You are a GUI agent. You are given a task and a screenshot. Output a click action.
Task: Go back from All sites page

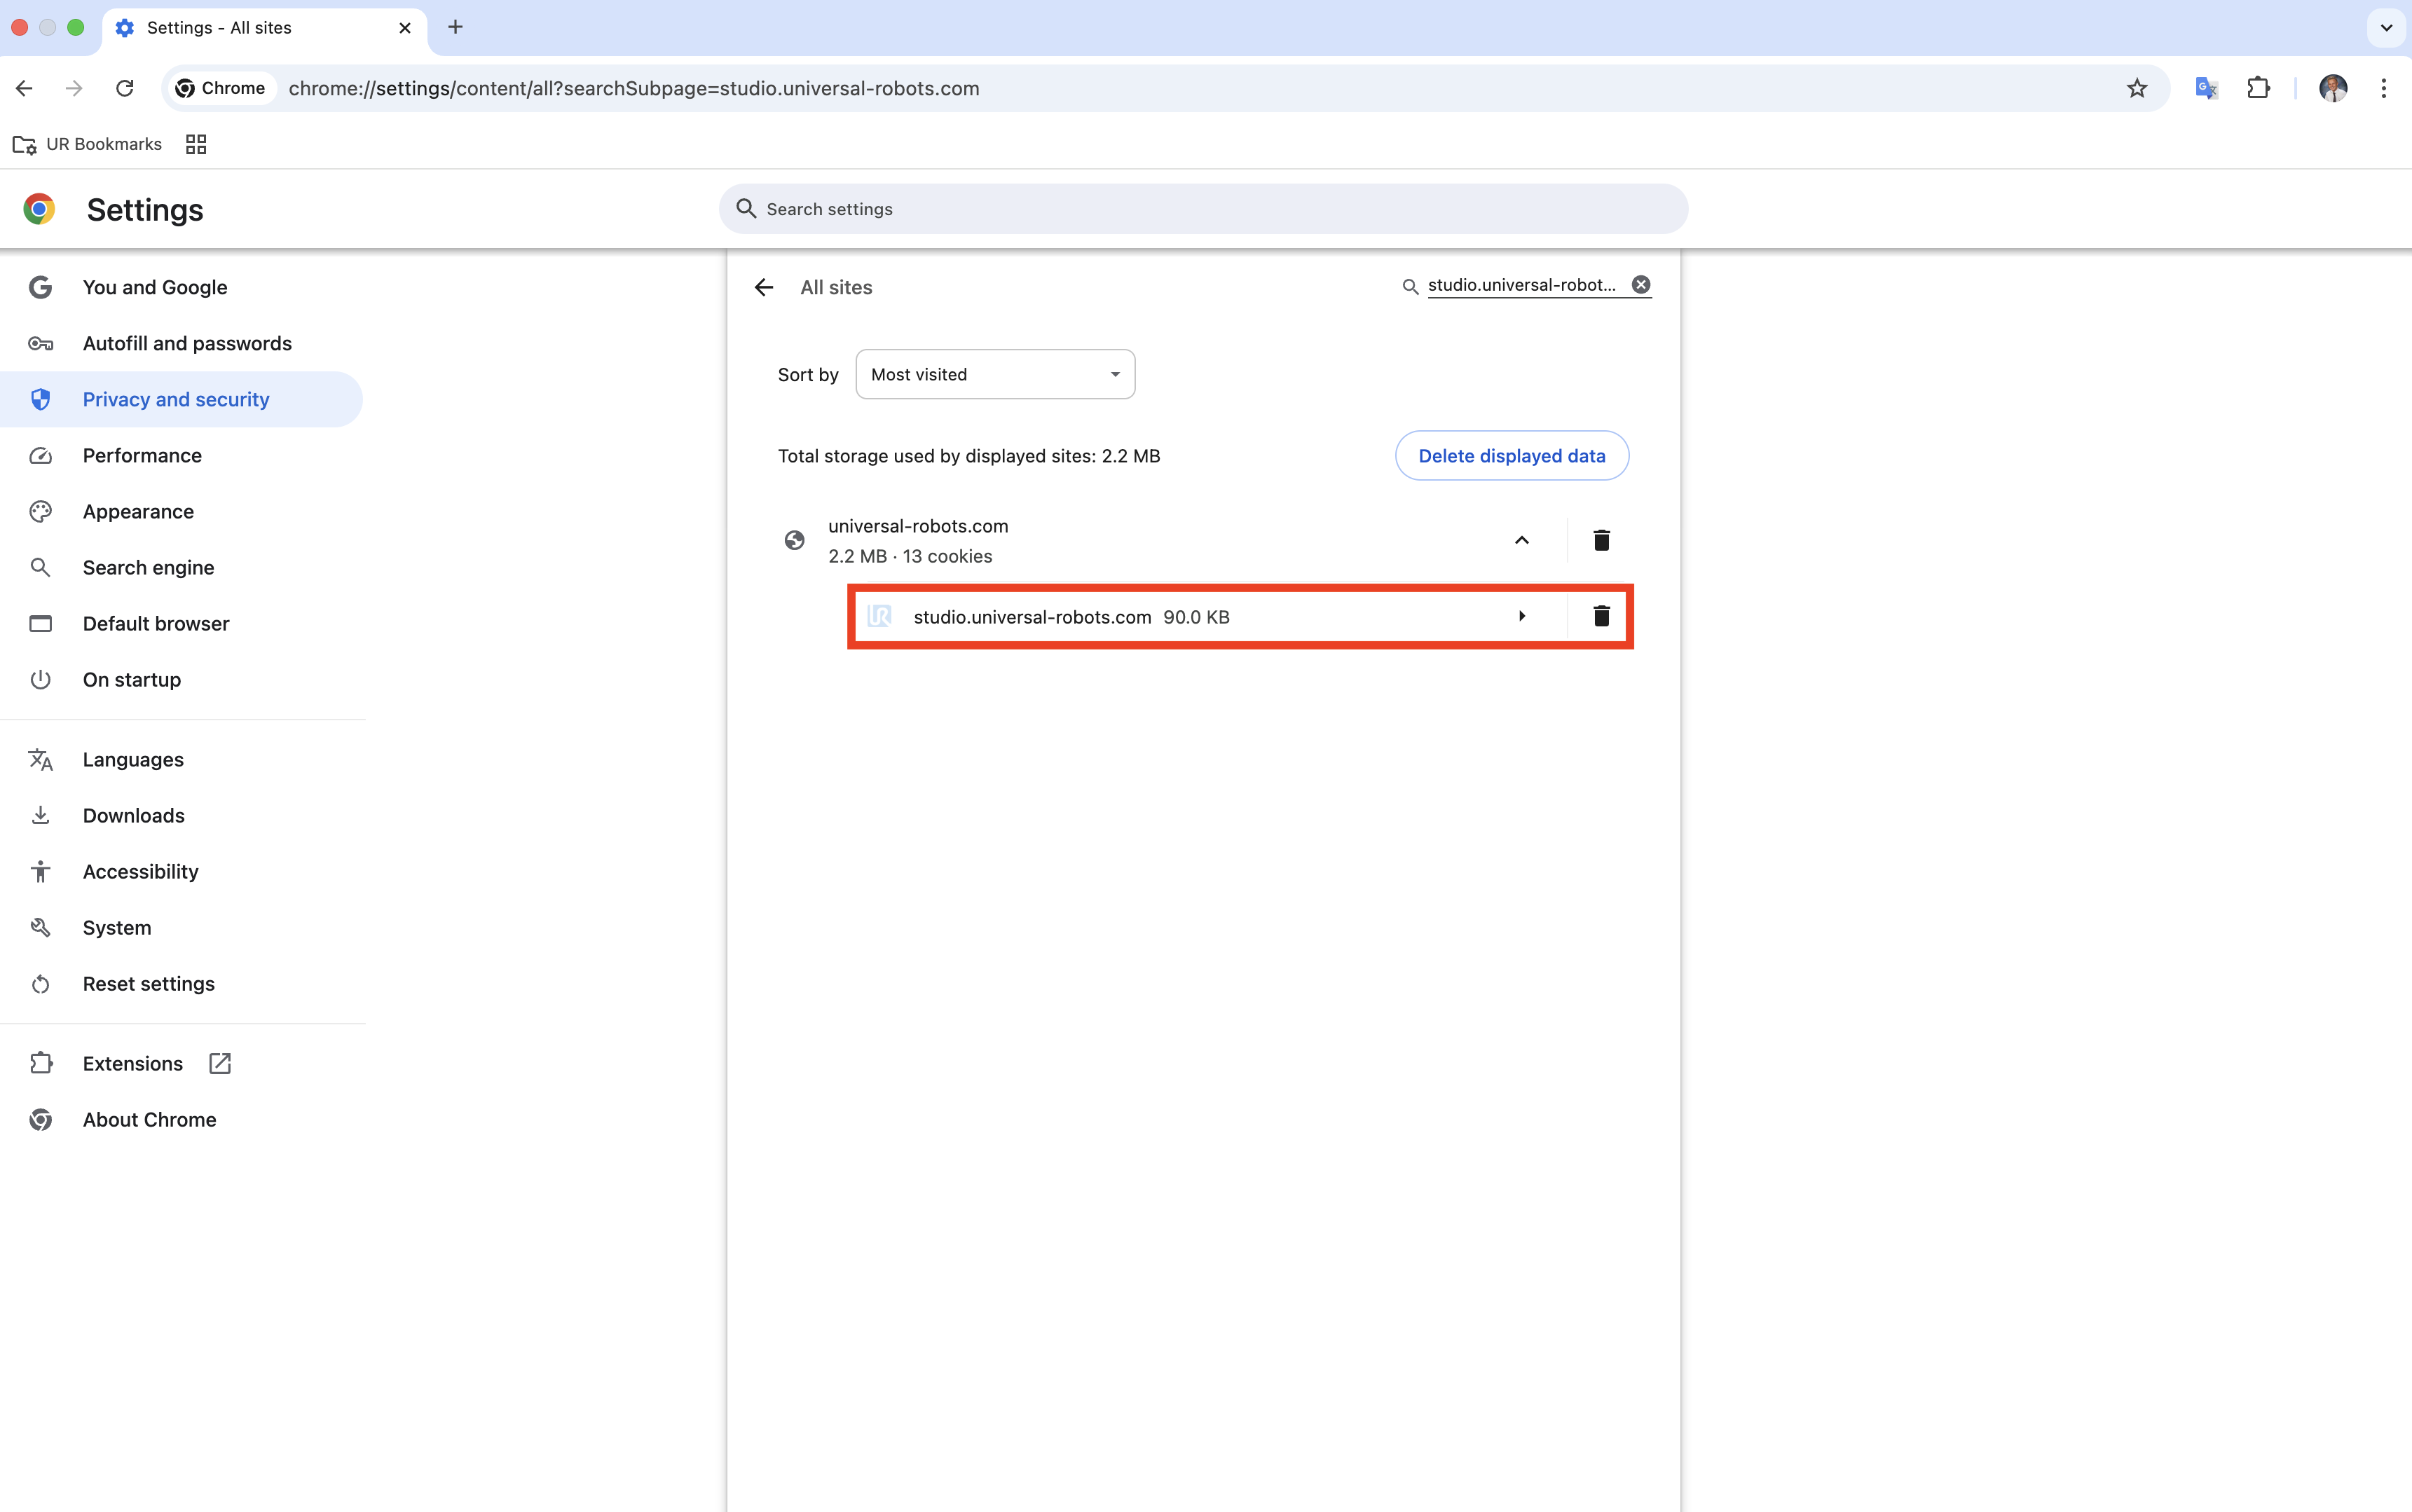pyautogui.click(x=764, y=288)
